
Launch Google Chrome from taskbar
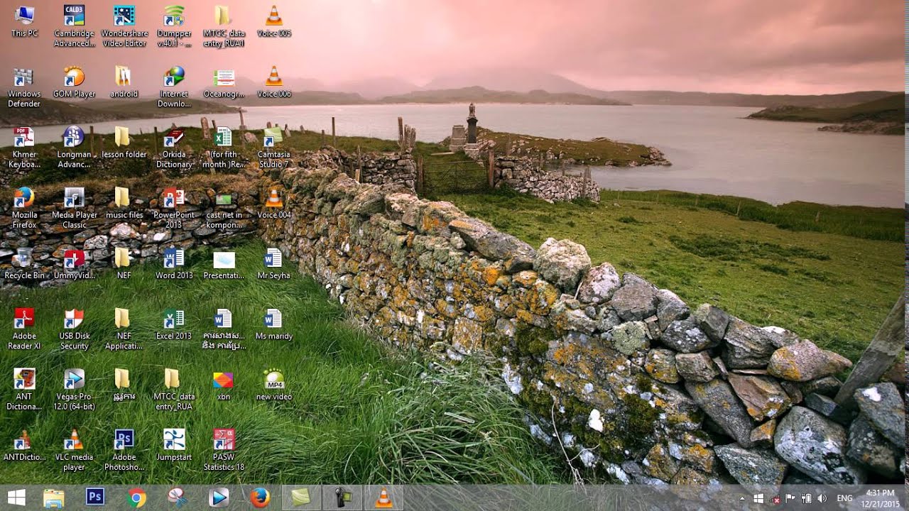pyautogui.click(x=136, y=498)
